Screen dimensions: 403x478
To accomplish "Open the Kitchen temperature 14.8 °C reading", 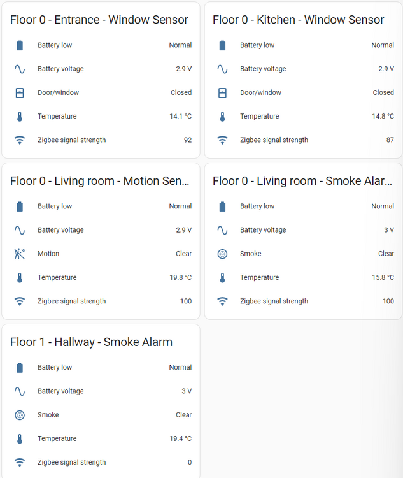I will [383, 116].
